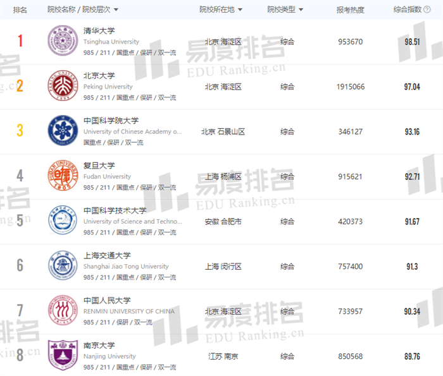Click the 报考热度 value 1915066
Screen dimensions: 443x376
click(351, 87)
